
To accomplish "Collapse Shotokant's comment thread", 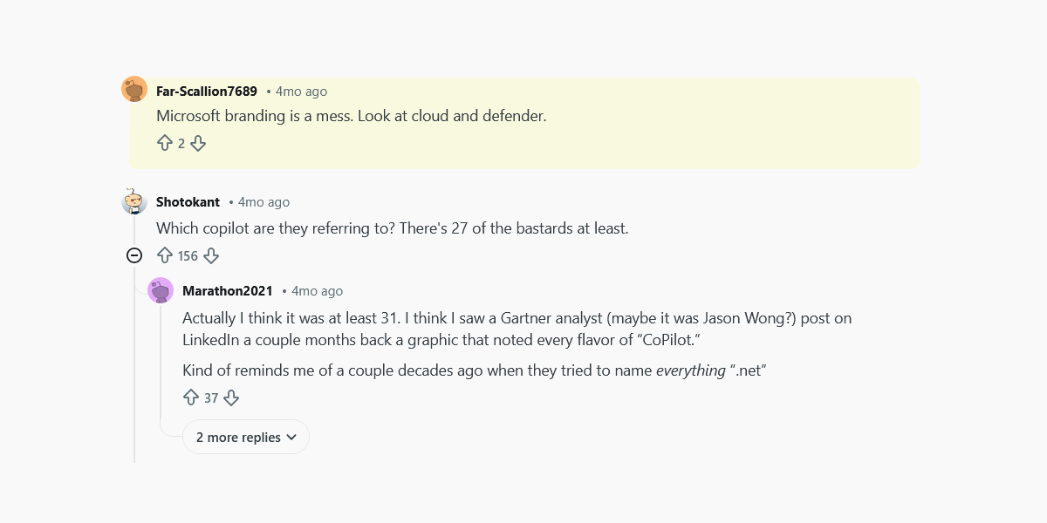I will coord(133,255).
